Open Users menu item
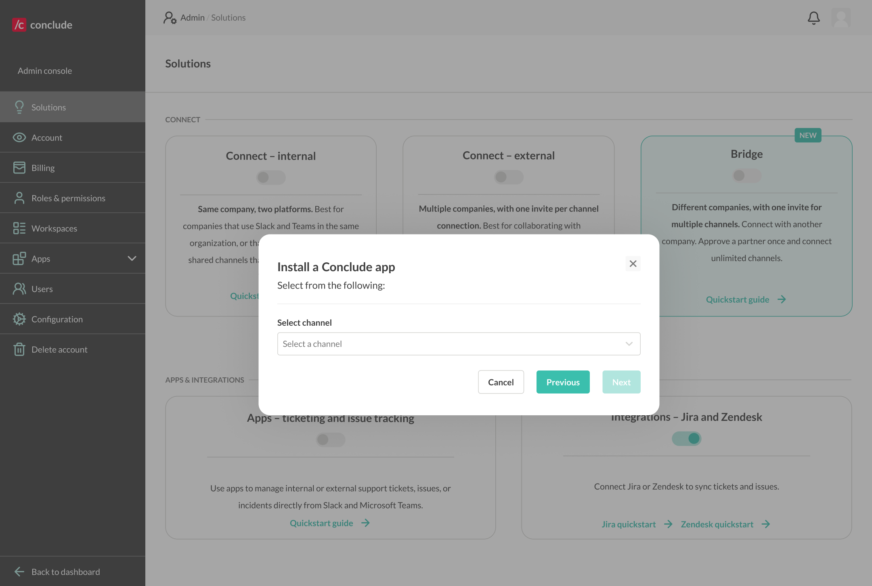Screen dimensions: 872x586 tap(73, 289)
